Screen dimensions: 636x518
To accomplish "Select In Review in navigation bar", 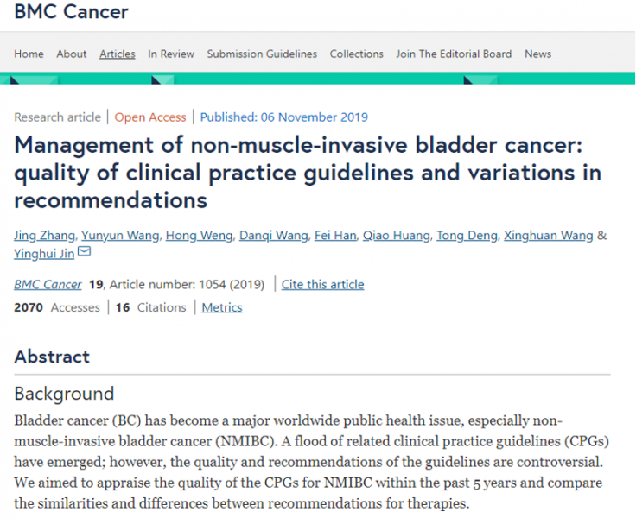I will 171,54.
